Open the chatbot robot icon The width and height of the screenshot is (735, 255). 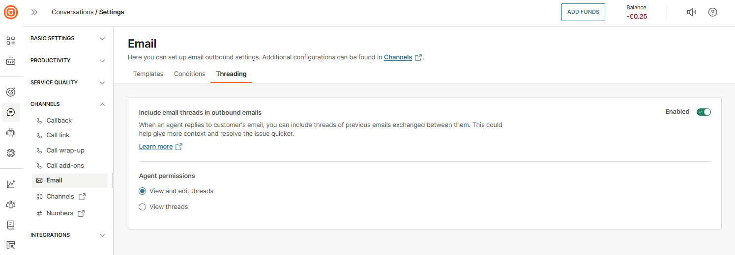(x=11, y=132)
